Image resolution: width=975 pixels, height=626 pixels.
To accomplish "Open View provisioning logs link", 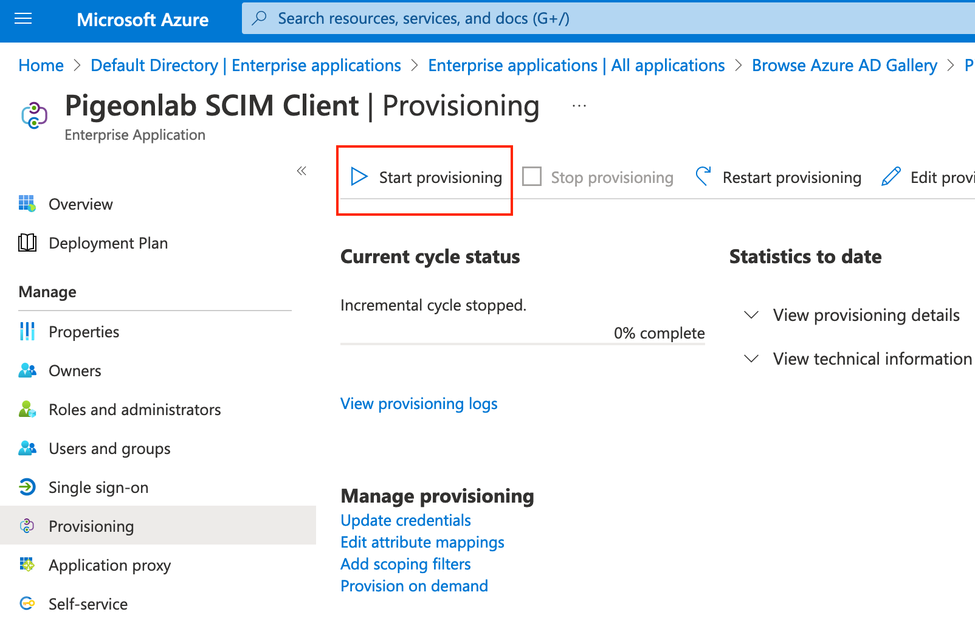I will coord(419,404).
